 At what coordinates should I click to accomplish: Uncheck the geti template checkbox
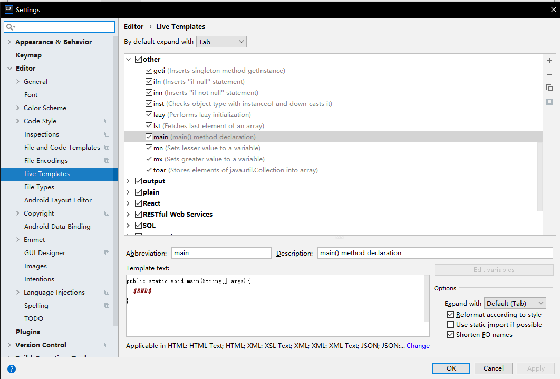coord(149,70)
